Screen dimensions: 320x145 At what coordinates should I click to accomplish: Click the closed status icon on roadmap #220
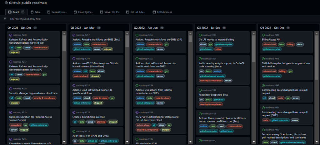74,85
